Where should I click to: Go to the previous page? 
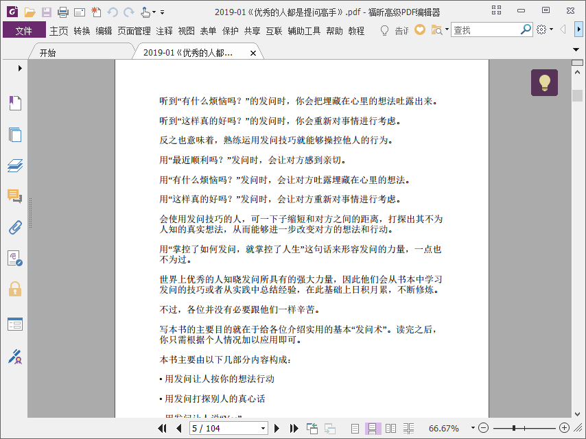coord(178,428)
